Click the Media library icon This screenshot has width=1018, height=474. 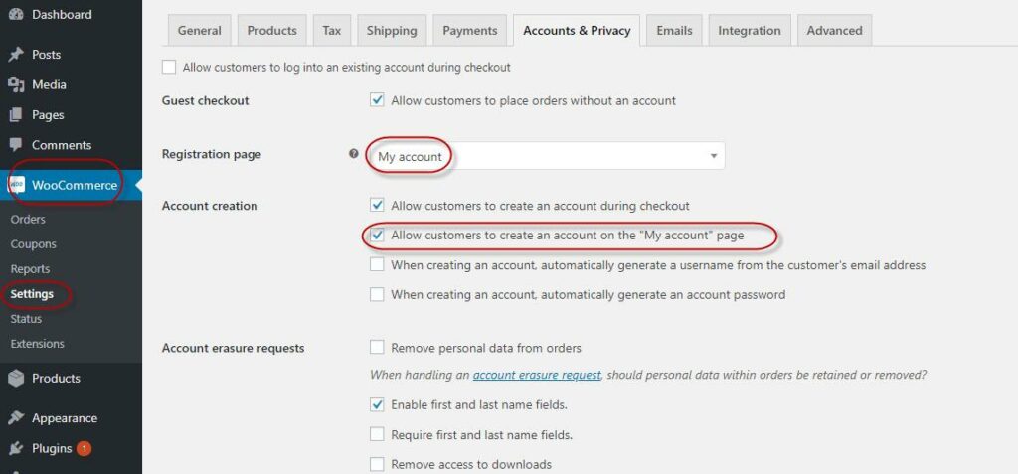click(x=16, y=85)
